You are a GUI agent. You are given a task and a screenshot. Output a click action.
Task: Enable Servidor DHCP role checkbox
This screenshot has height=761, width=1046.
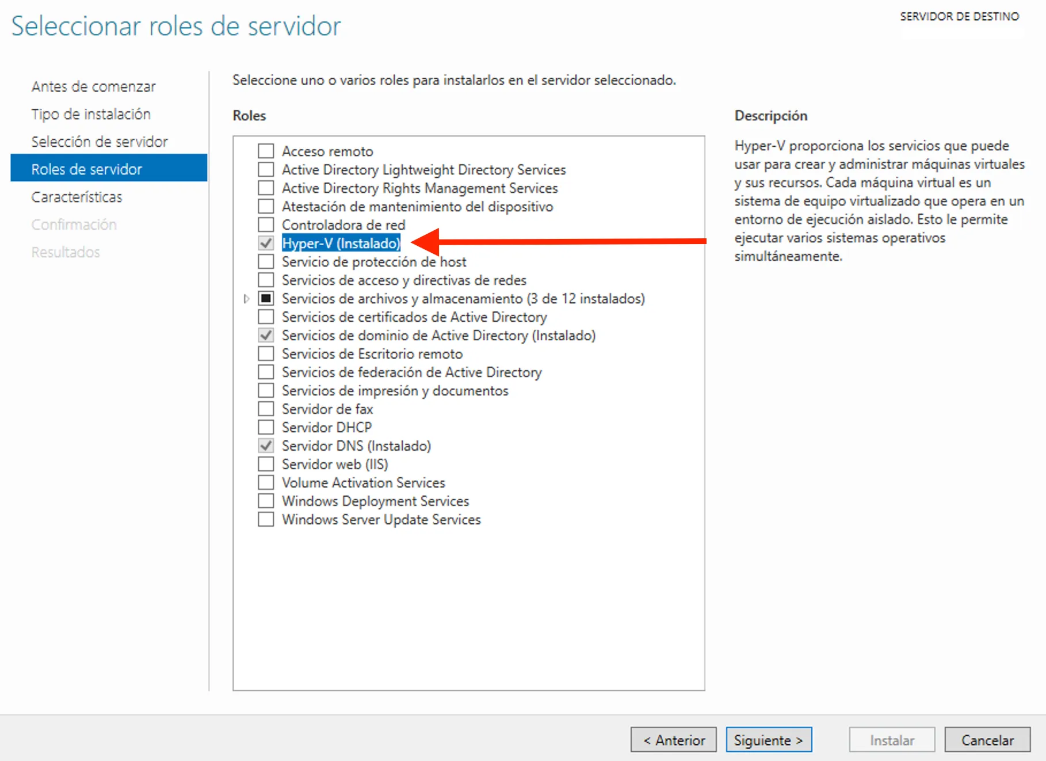pyautogui.click(x=266, y=428)
